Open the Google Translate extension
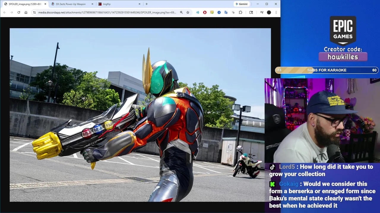This screenshot has width=380, height=213. click(226, 12)
